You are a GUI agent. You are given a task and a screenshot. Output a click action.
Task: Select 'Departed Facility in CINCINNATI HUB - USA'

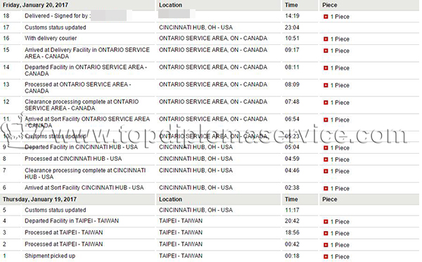tap(81, 147)
